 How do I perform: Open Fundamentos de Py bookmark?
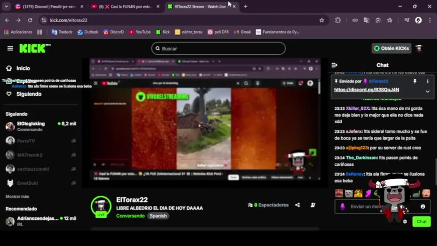[x=278, y=32]
